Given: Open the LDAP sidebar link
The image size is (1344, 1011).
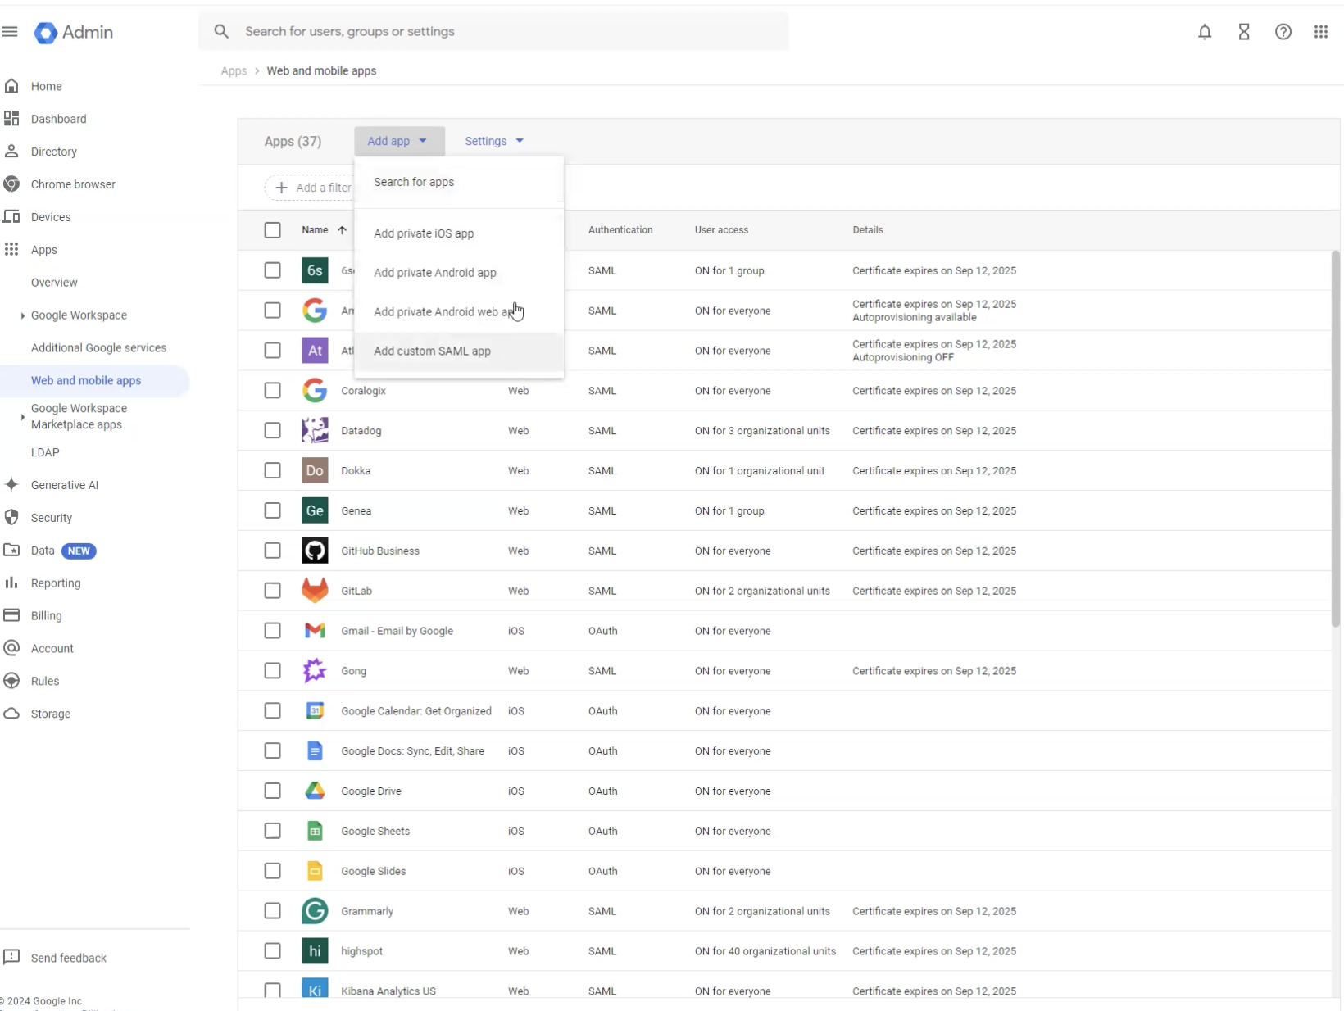Looking at the screenshot, I should pos(45,452).
